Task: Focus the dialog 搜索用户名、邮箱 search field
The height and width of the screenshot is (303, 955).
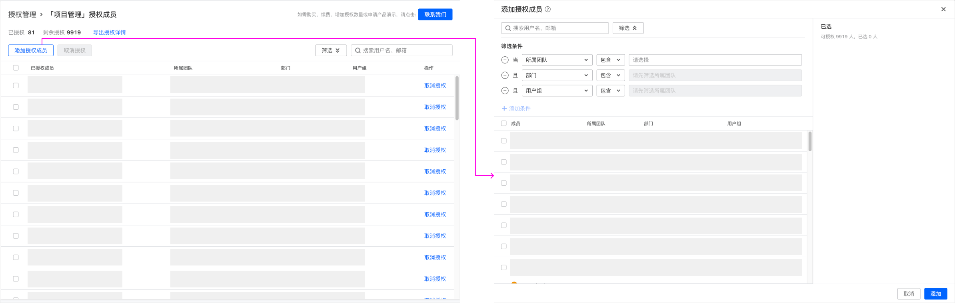Action: click(x=555, y=28)
